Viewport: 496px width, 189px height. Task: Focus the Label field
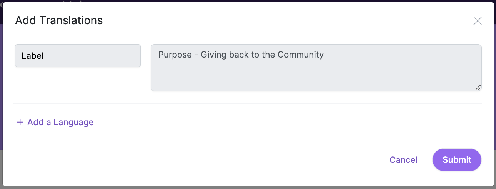coord(78,56)
